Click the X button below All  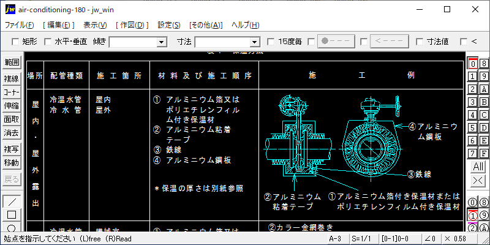point(478,180)
